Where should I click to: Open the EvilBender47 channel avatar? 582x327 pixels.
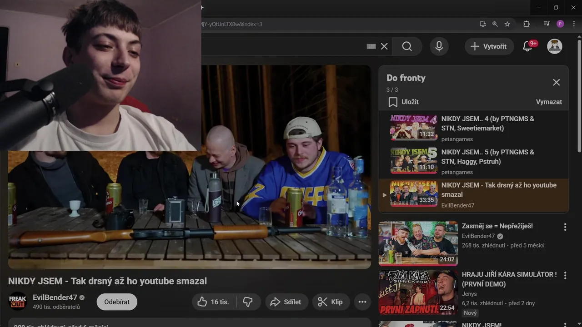(18, 302)
